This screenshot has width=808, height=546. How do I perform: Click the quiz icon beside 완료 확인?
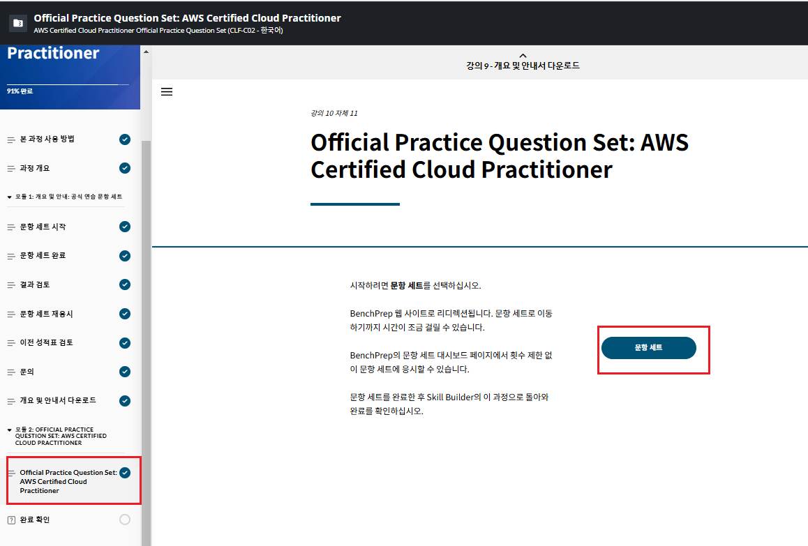pyautogui.click(x=11, y=520)
